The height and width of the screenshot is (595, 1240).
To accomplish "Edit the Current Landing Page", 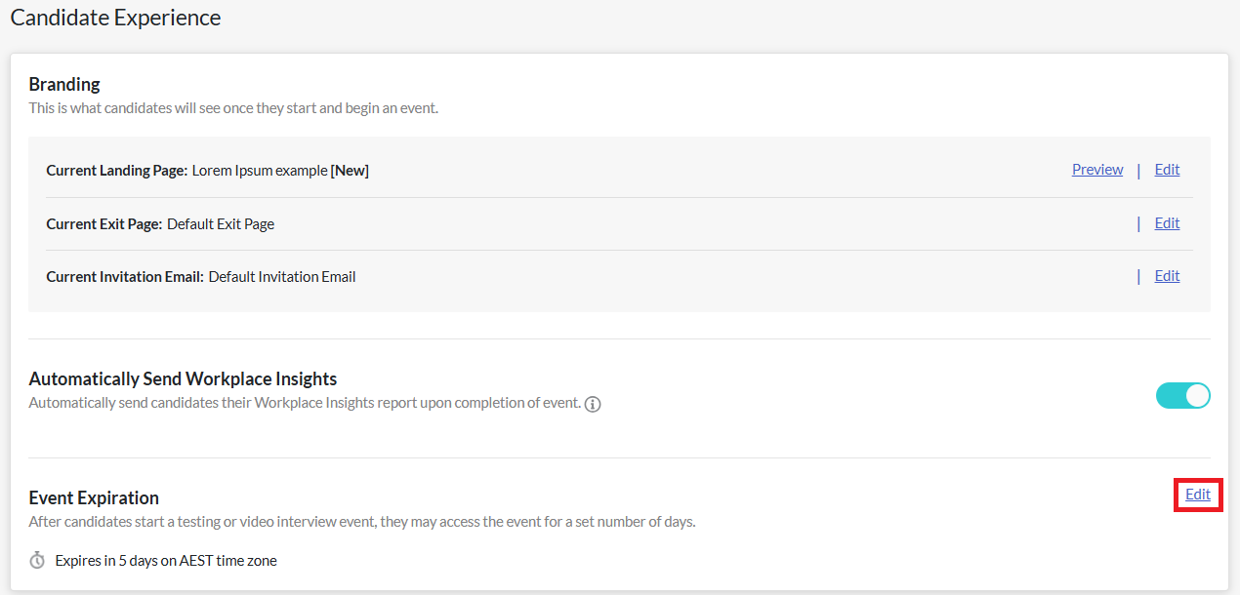I will (x=1167, y=170).
